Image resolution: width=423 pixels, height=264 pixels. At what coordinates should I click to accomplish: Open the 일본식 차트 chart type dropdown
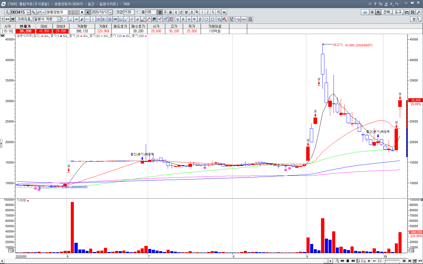tap(59, 19)
